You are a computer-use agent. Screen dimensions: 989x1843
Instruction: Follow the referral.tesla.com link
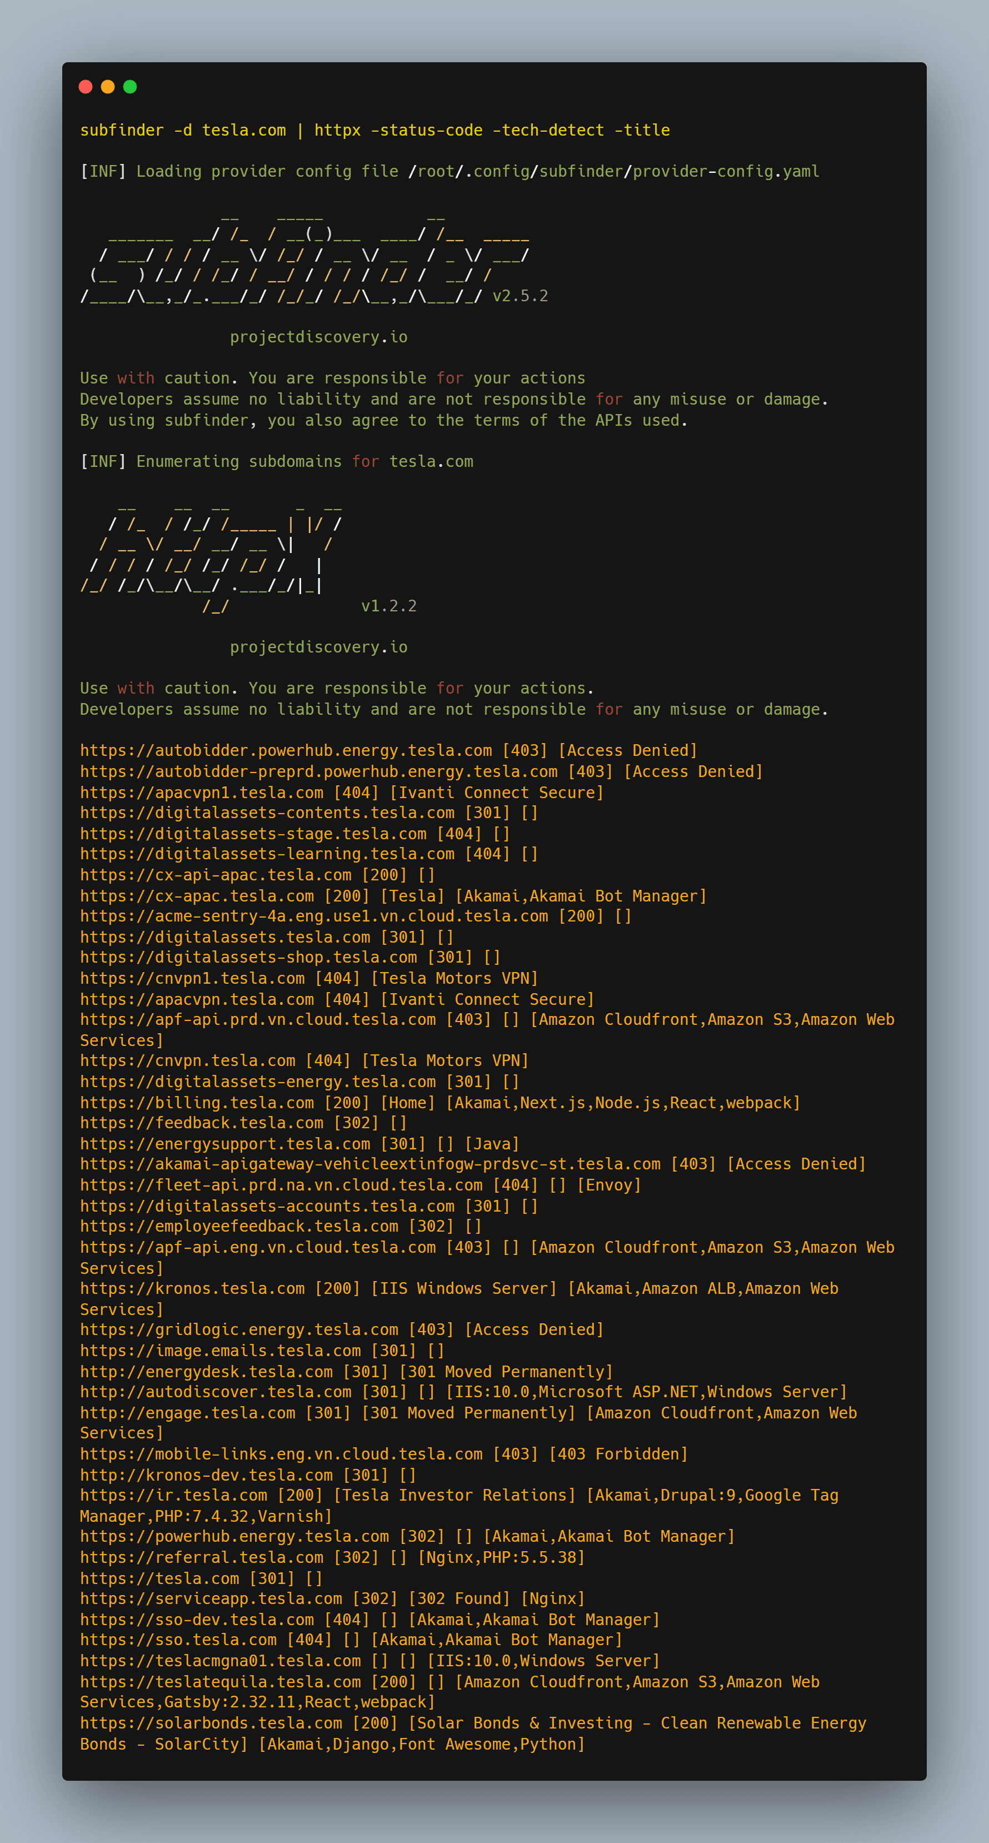pyautogui.click(x=202, y=1557)
